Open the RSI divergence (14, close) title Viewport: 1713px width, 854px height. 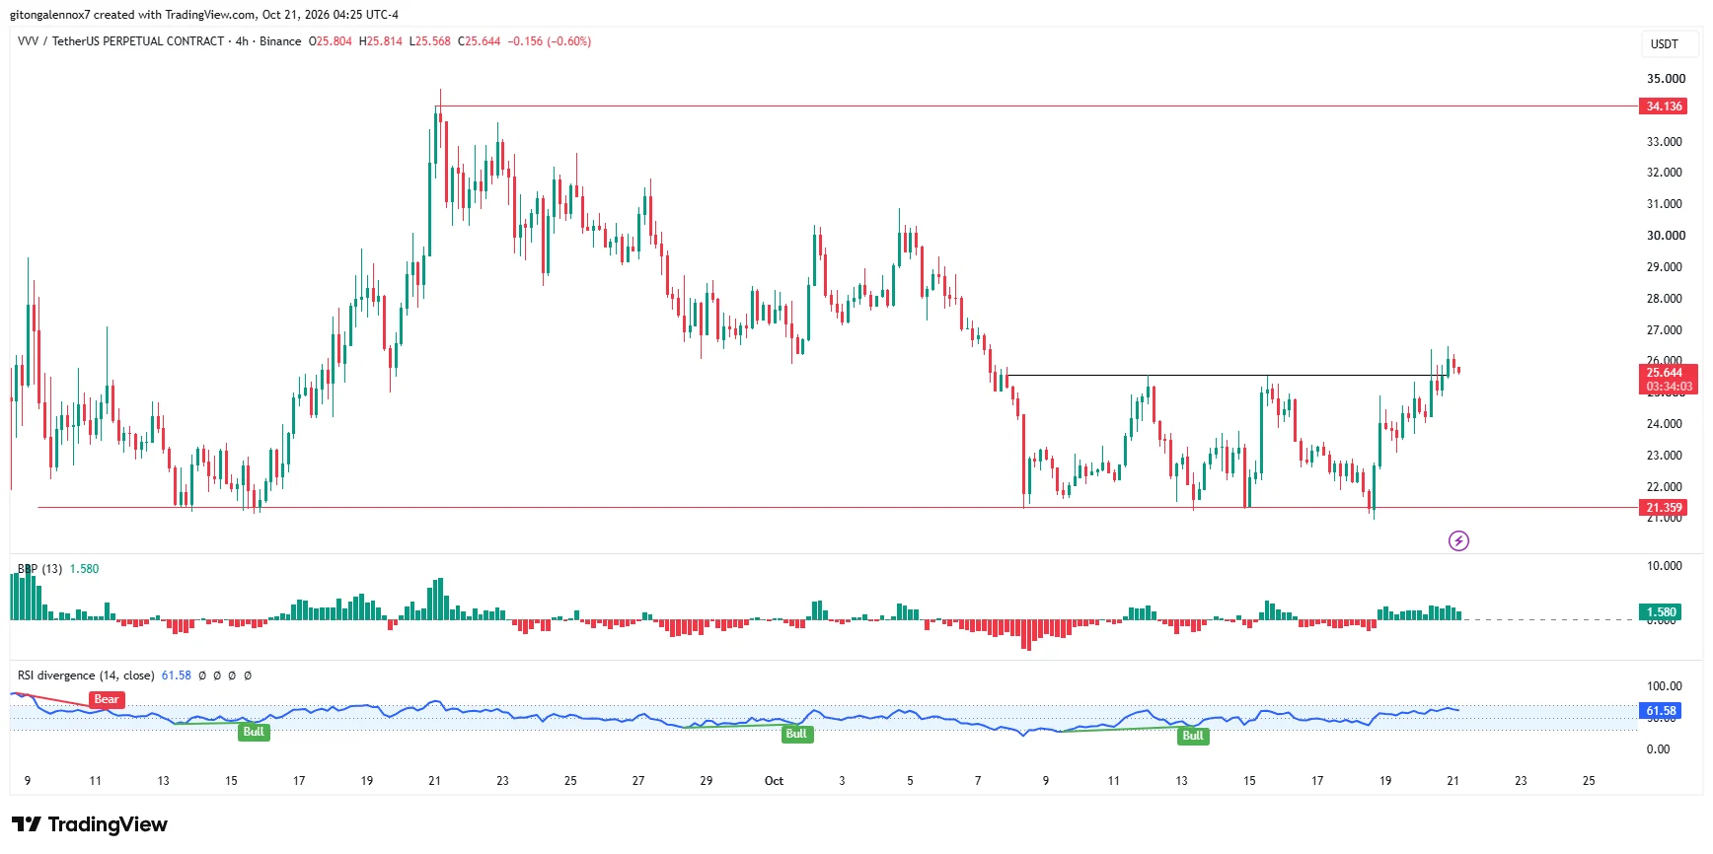coord(86,676)
